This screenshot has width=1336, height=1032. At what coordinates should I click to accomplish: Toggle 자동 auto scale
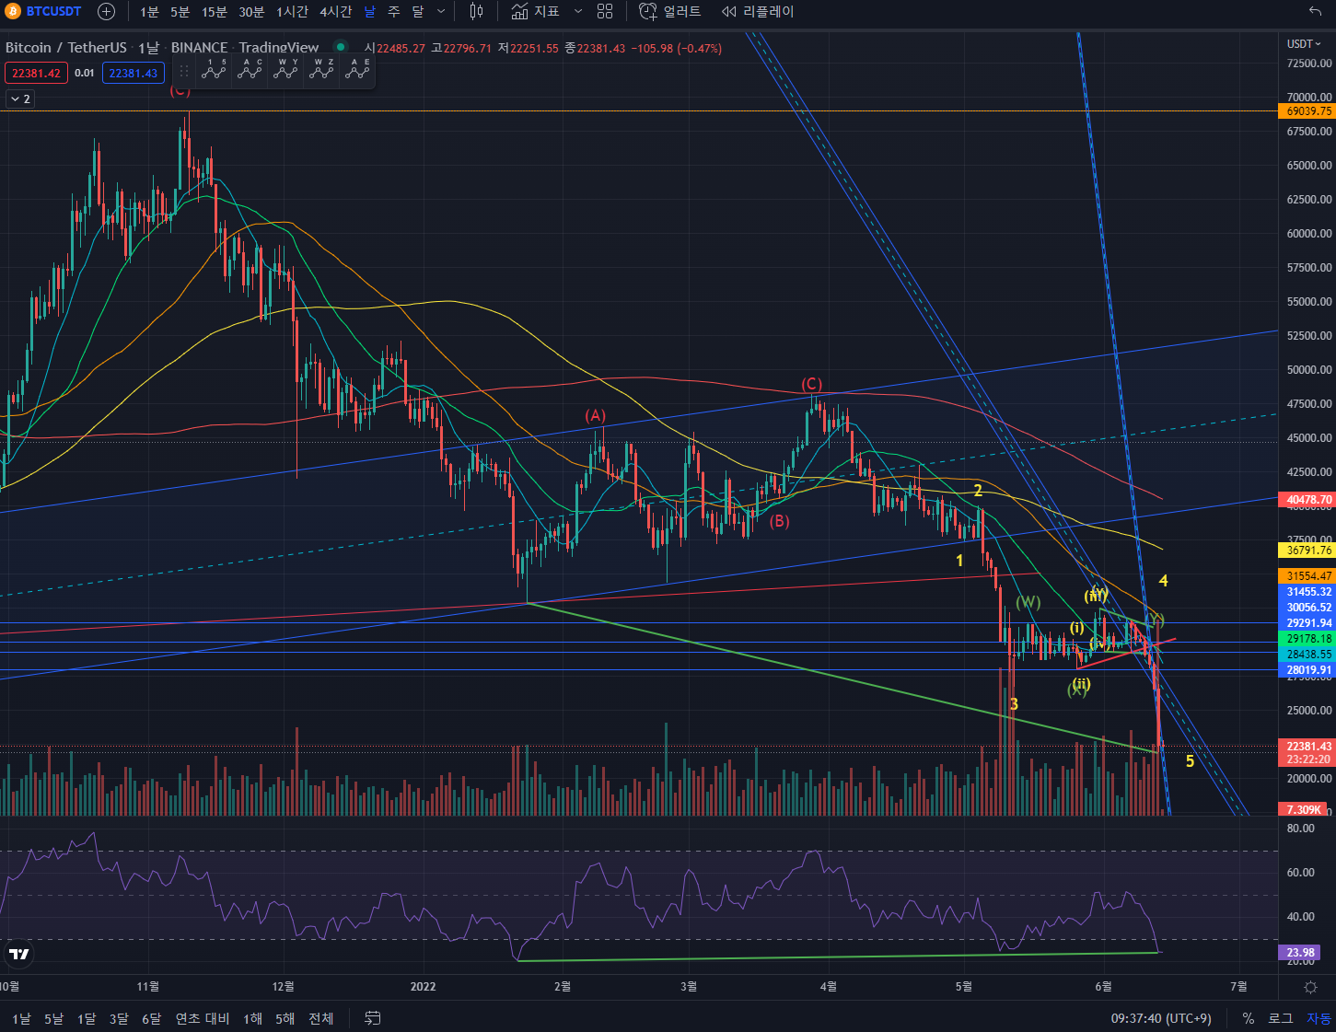point(1319,1018)
